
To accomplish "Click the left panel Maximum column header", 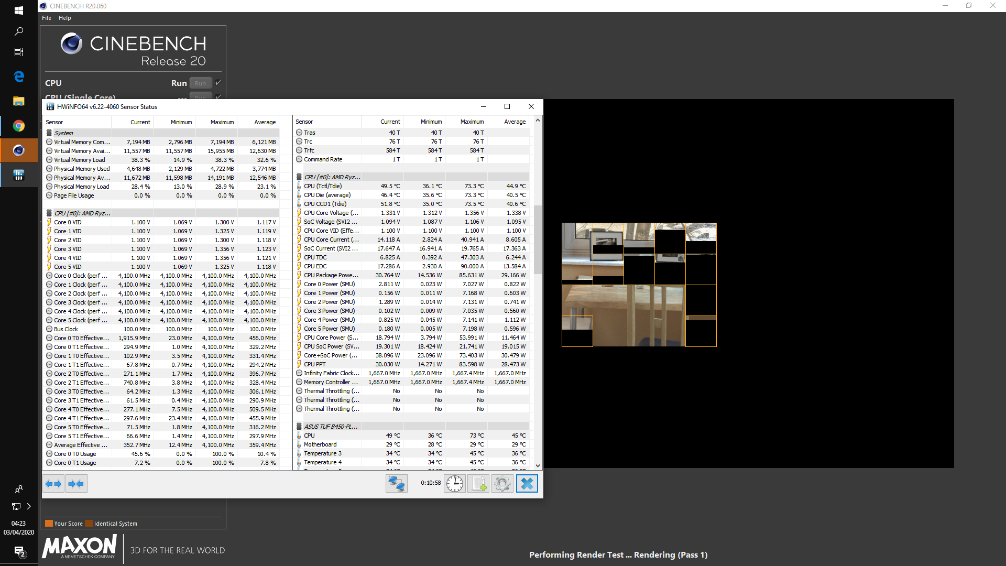I will click(216, 122).
